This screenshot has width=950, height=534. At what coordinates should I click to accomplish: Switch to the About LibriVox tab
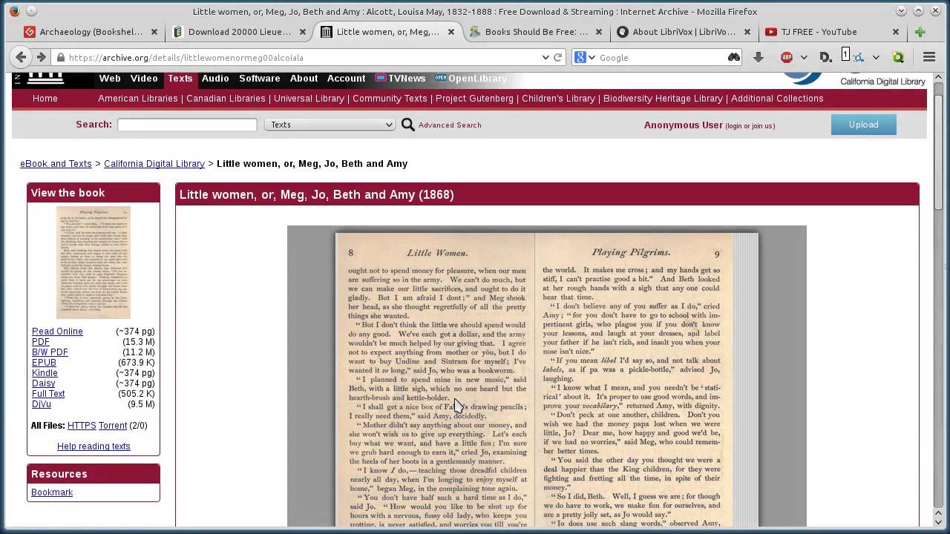tap(684, 32)
